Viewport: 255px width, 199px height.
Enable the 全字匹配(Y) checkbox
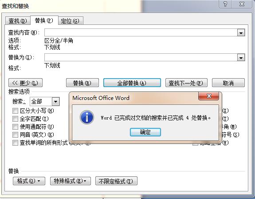[x=15, y=119]
